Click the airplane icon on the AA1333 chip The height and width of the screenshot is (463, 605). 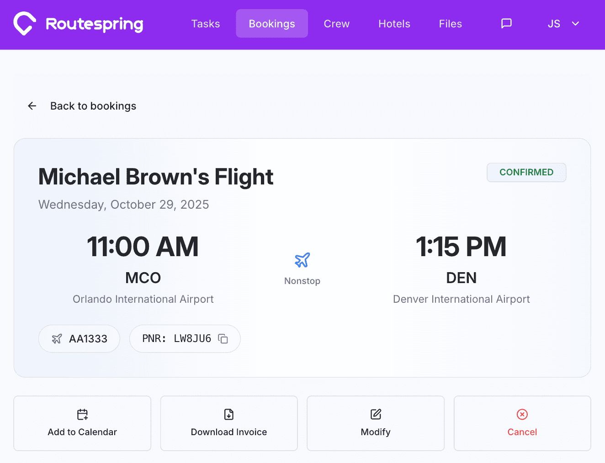pyautogui.click(x=57, y=338)
